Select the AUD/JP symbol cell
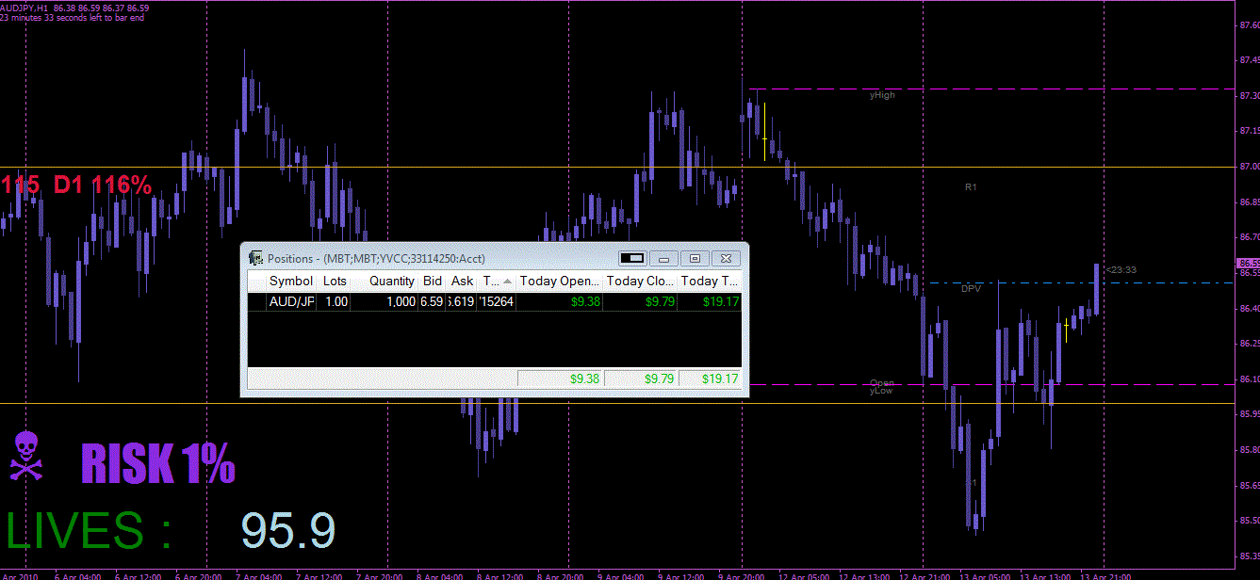The image size is (1260, 580). point(291,301)
